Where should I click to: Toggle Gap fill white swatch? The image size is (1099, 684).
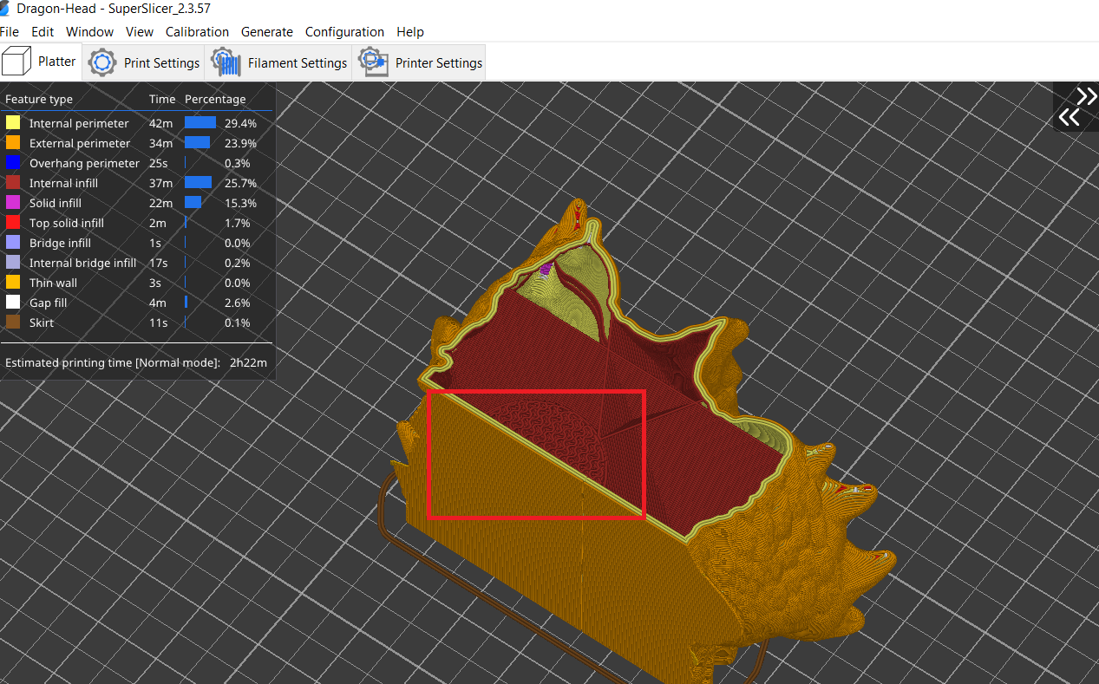point(12,303)
